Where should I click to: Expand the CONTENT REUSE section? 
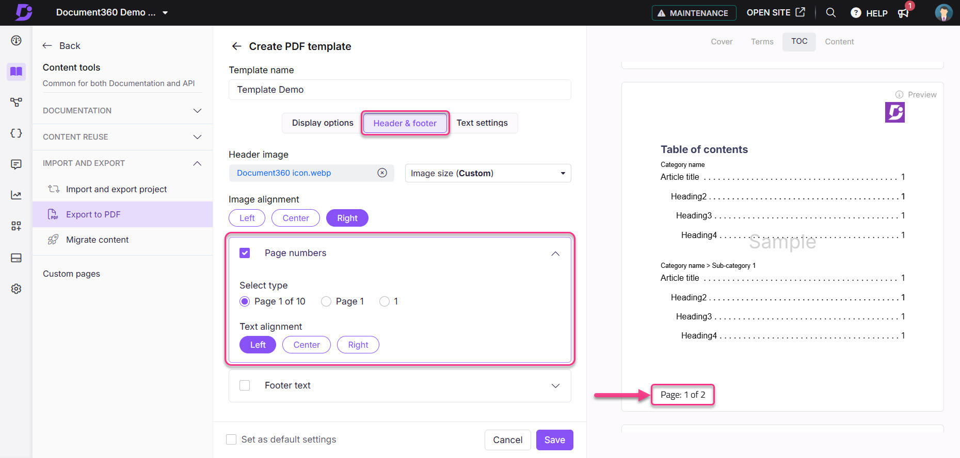click(x=197, y=137)
